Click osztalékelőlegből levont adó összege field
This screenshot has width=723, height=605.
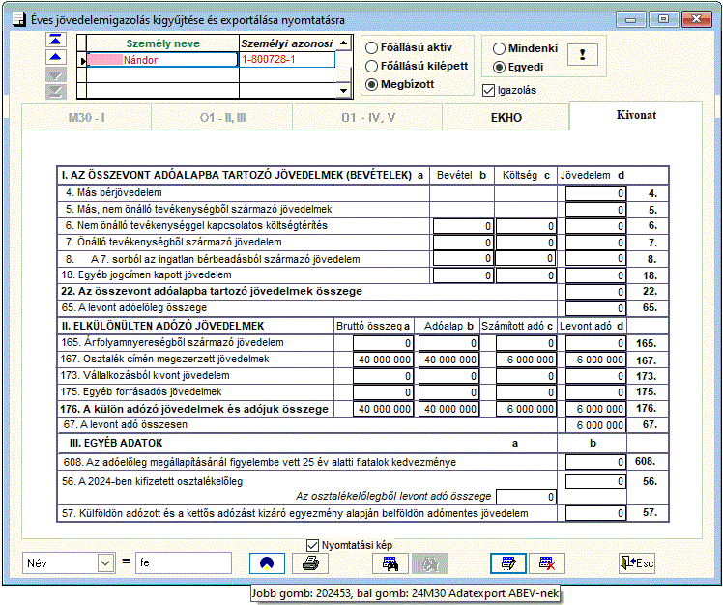[x=526, y=497]
